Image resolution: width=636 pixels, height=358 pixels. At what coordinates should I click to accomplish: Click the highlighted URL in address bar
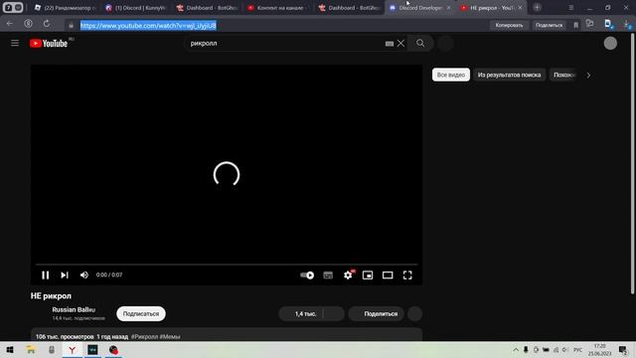point(148,26)
